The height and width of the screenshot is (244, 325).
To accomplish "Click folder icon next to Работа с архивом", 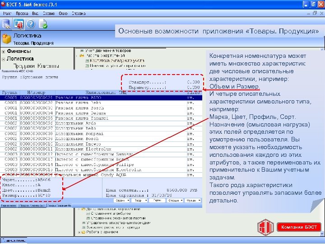I will click(x=84, y=232).
